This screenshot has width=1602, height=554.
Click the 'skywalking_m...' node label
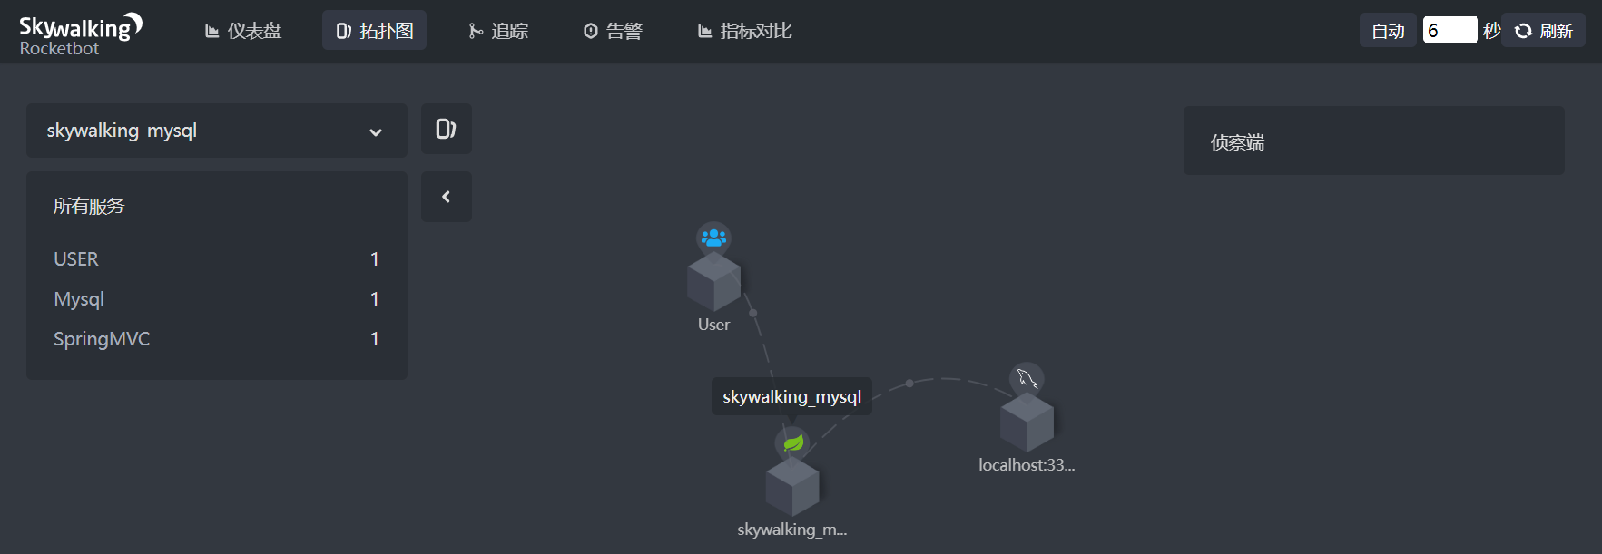[792, 530]
